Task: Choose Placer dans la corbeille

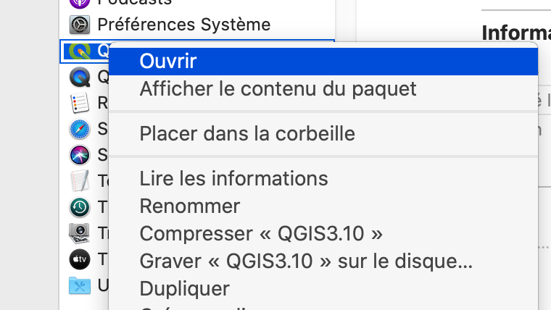Action: coord(247,133)
